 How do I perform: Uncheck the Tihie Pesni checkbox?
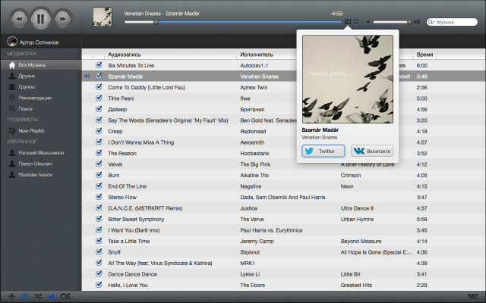[x=99, y=98]
